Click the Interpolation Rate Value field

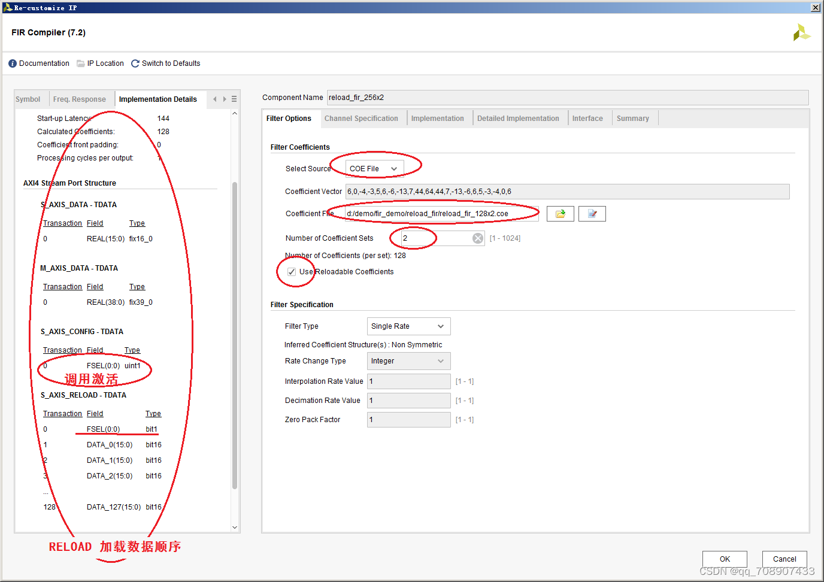click(x=409, y=381)
